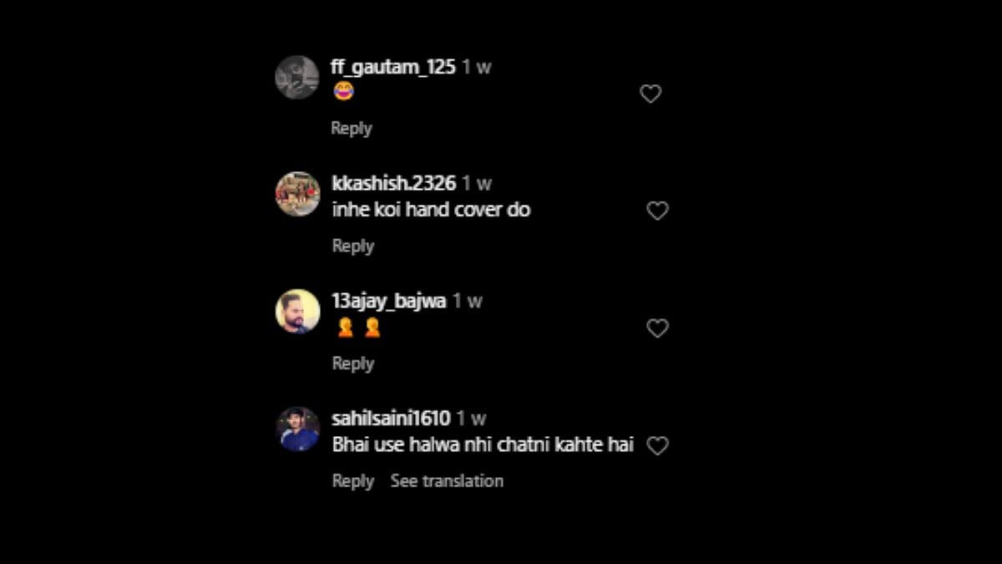The height and width of the screenshot is (564, 1002).
Task: Open the ff_gautam_125 username link
Action: [x=393, y=67]
